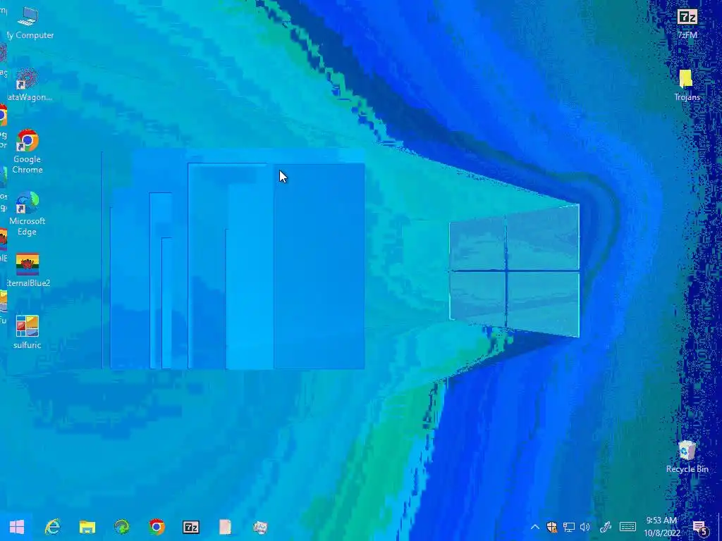Show hidden system tray icons

tap(534, 527)
